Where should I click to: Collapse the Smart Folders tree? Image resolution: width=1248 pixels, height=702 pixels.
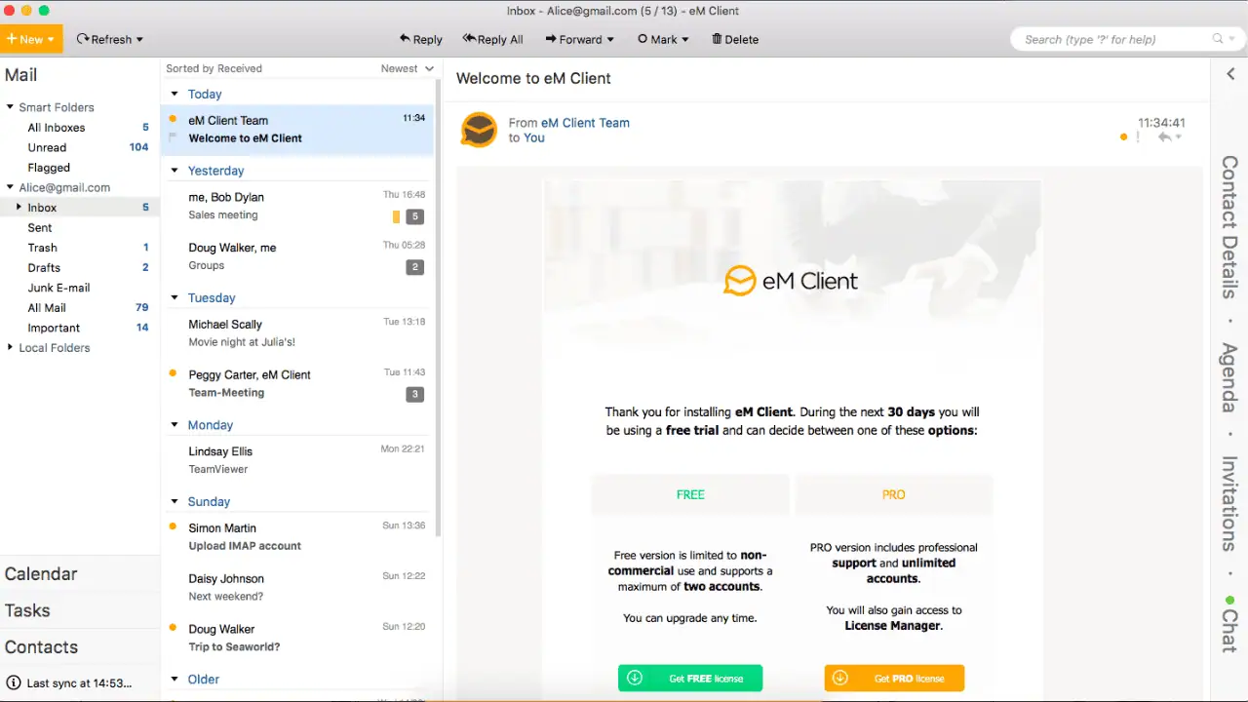pos(10,107)
